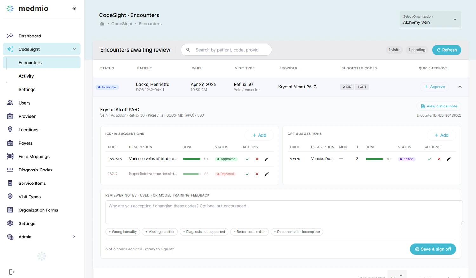Toggle the Better code exists chip
476x278 pixels.
tap(249, 232)
